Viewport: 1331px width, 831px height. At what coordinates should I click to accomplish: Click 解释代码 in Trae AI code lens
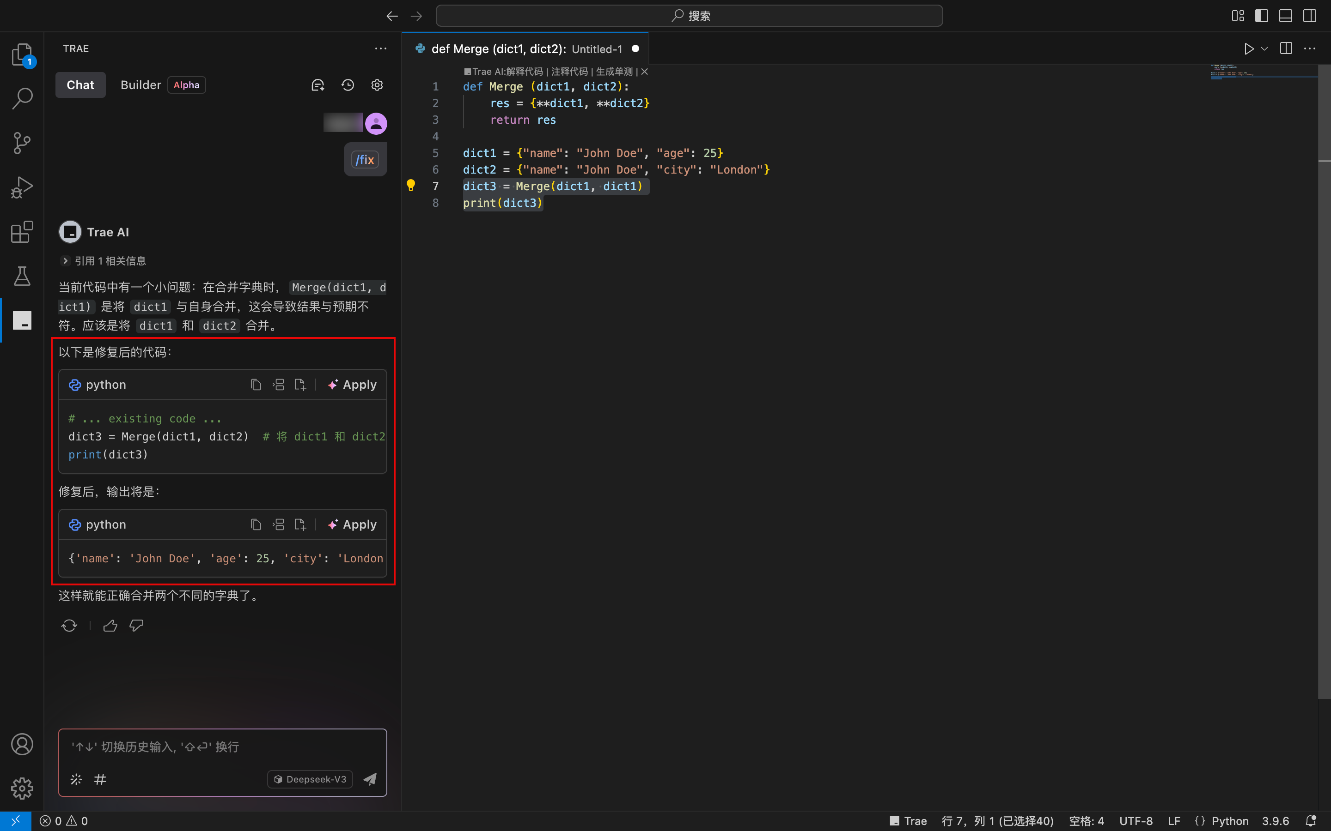[x=525, y=72]
